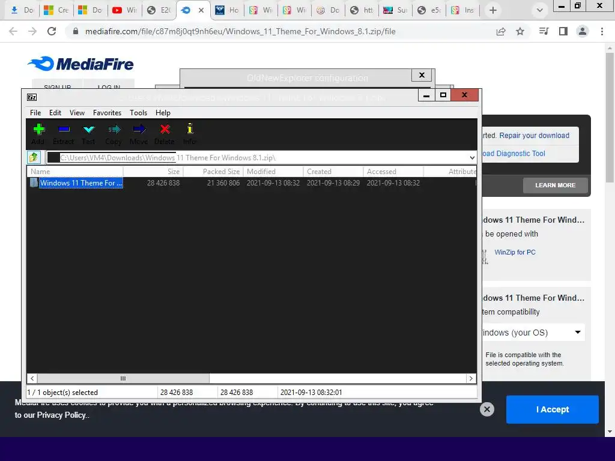Image resolution: width=615 pixels, height=461 pixels.
Task: Open the Diagnostic Tool link
Action: coord(514,154)
